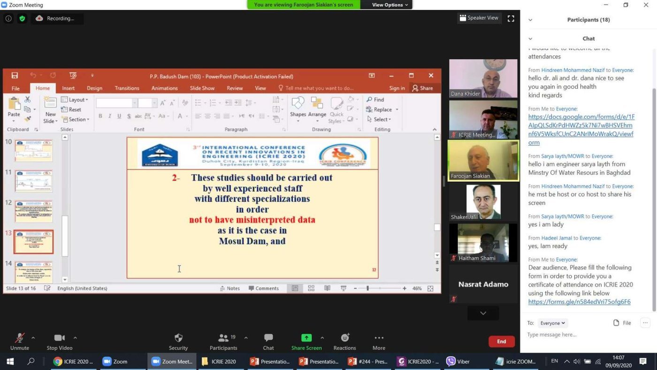Open the Everyone recipient dropdown in chat
Viewport: 657px width, 370px height.
click(x=552, y=323)
